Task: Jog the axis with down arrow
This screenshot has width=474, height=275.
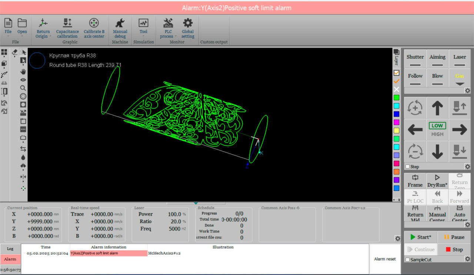Action: tap(437, 151)
